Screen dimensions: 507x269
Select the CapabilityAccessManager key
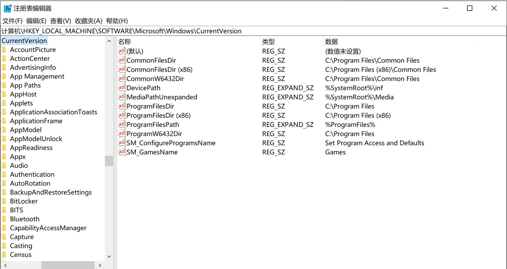click(x=48, y=228)
